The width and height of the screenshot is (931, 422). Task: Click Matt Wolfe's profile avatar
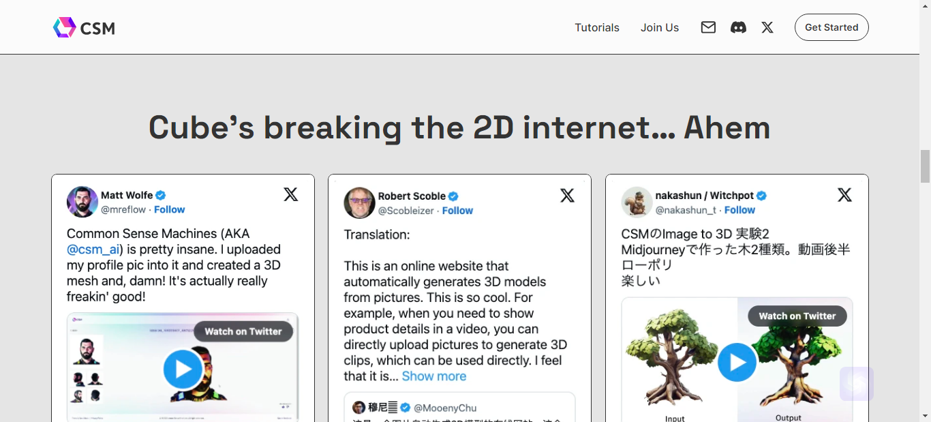tap(82, 202)
